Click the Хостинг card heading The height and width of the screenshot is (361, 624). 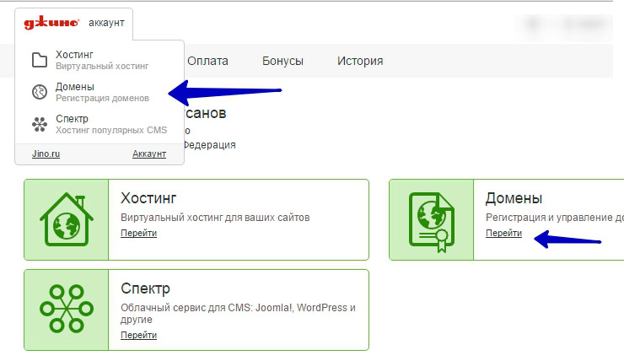click(148, 198)
